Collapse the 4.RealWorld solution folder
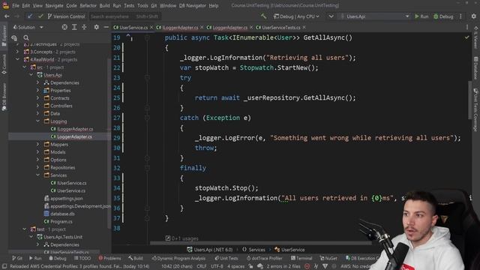This screenshot has width=480, height=270. click(x=17, y=59)
